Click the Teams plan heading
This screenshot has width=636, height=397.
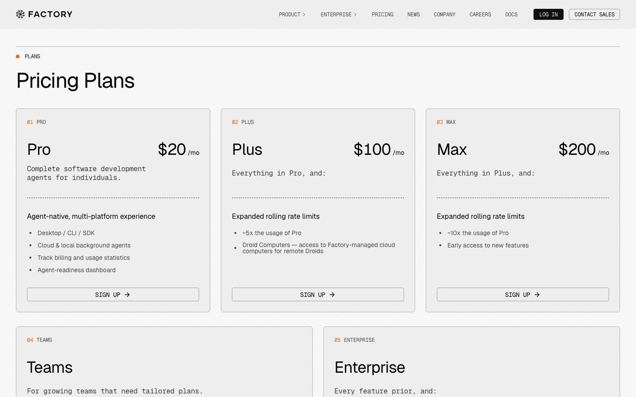50,367
